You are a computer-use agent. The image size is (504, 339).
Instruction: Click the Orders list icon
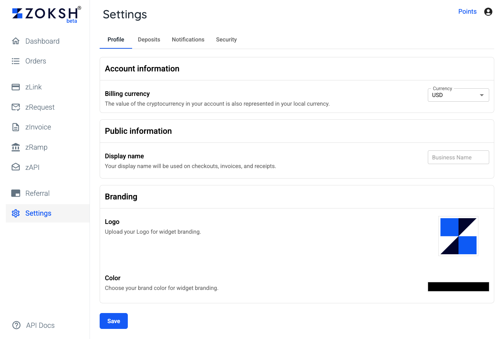click(x=16, y=61)
